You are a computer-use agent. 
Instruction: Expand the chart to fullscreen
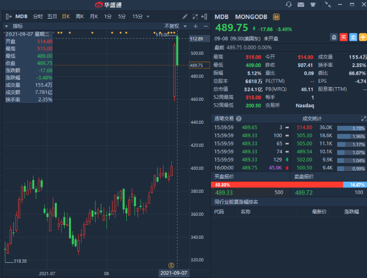pos(195,16)
